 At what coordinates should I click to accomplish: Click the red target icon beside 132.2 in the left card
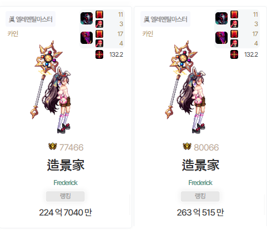pyautogui.click(x=99, y=54)
